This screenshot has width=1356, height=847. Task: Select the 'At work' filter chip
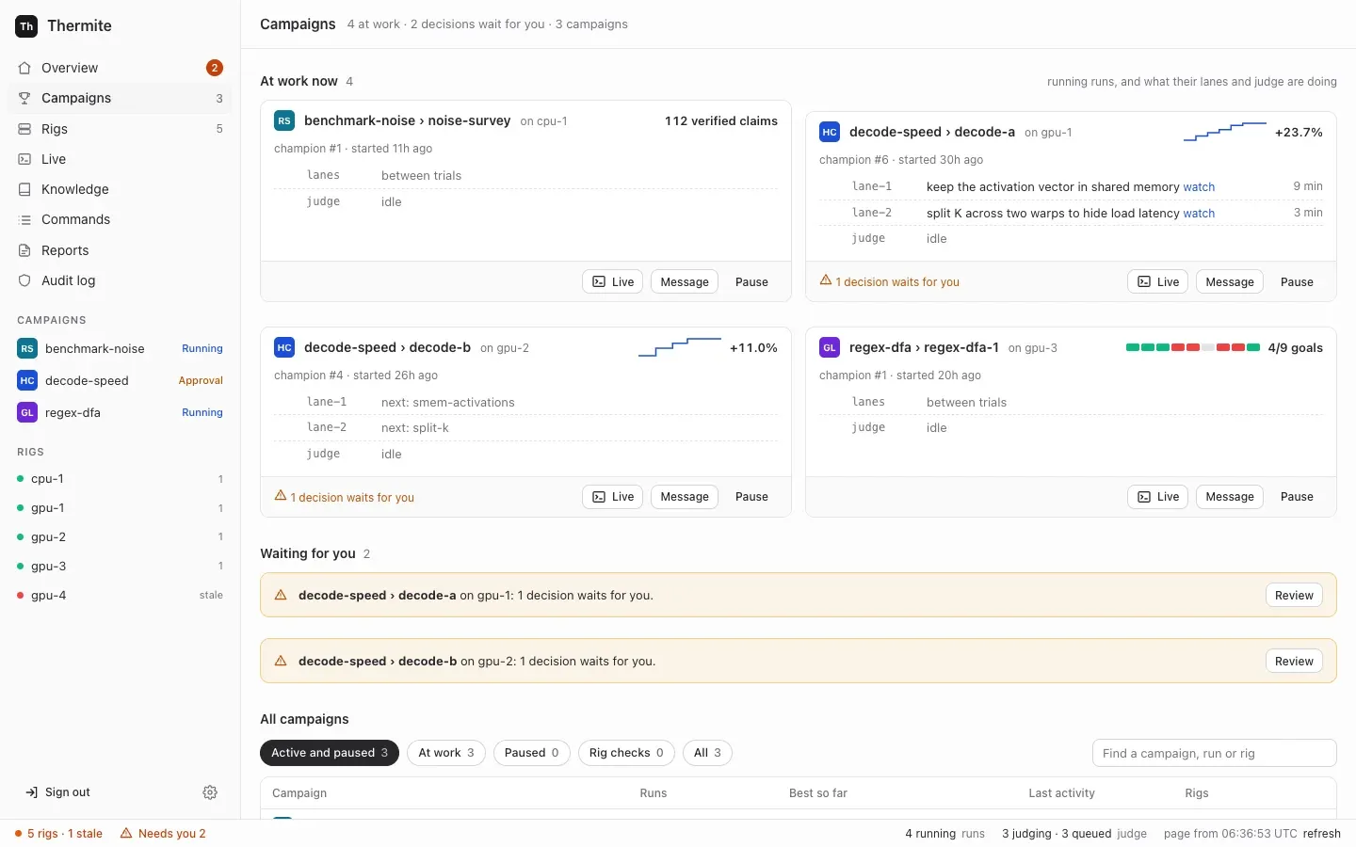click(446, 753)
